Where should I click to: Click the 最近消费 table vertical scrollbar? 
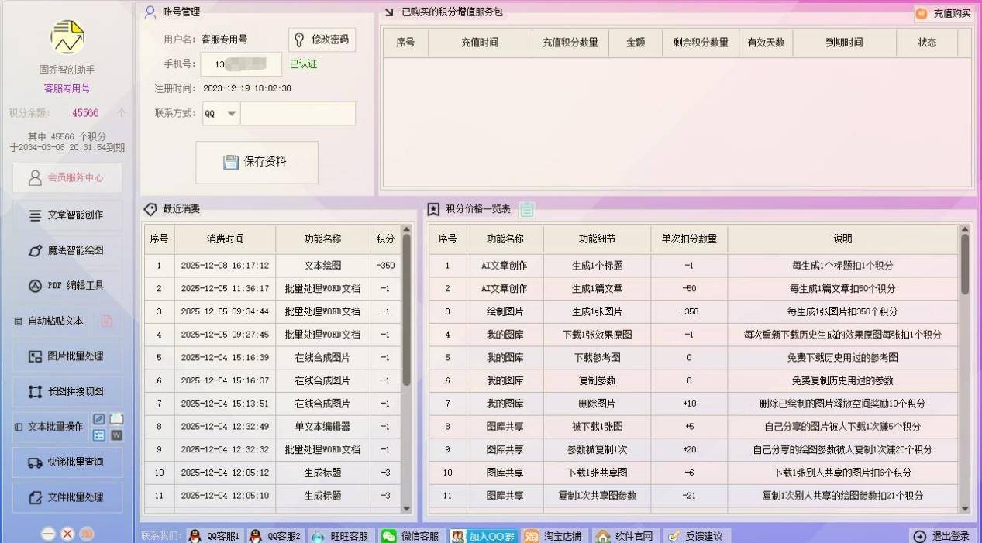pos(406,310)
